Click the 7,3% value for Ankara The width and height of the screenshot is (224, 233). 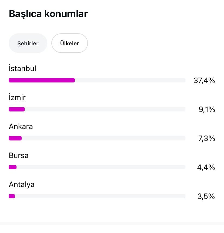click(x=206, y=138)
